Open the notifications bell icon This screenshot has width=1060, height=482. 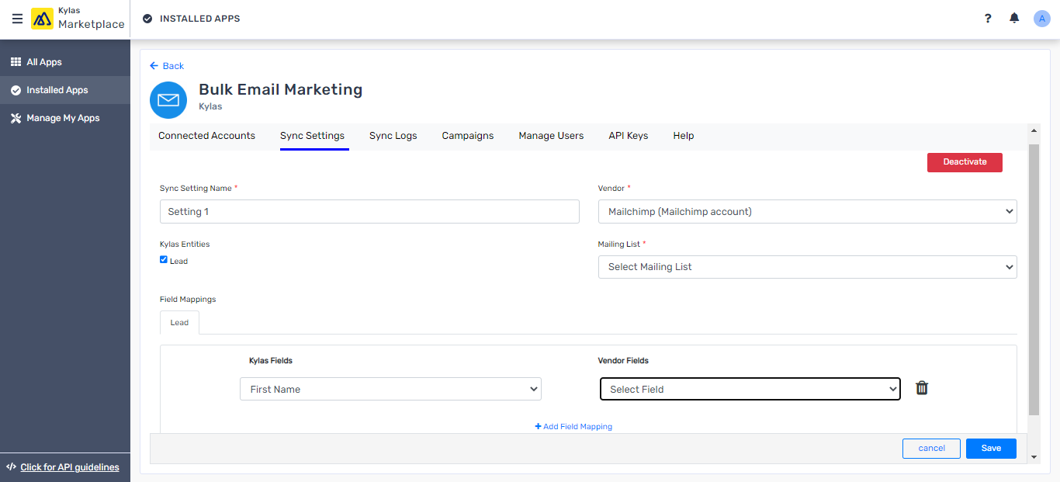pyautogui.click(x=1014, y=17)
